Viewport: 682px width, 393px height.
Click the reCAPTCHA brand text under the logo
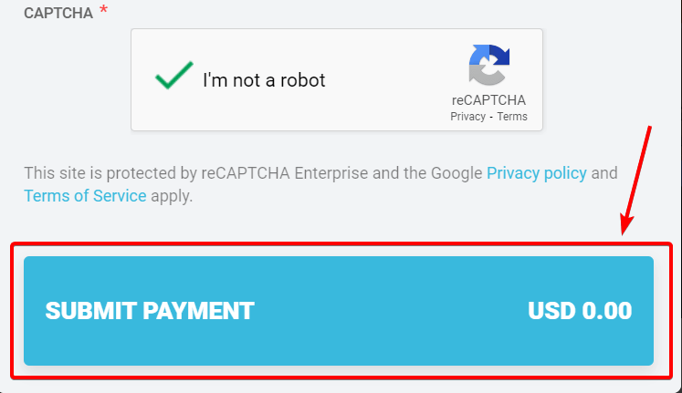[x=488, y=100]
